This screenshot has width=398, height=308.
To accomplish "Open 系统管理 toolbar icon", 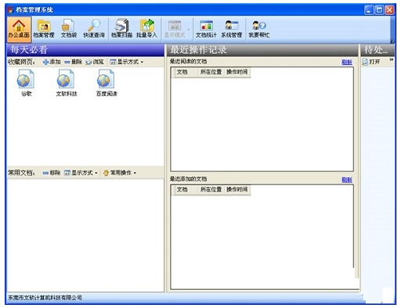I will (231, 29).
